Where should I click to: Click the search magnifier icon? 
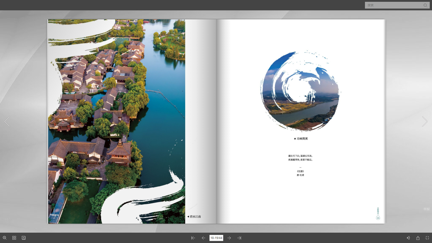(425, 5)
